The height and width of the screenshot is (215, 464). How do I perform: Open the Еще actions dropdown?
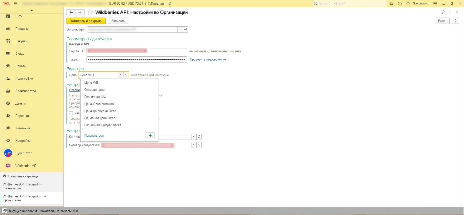point(442,21)
